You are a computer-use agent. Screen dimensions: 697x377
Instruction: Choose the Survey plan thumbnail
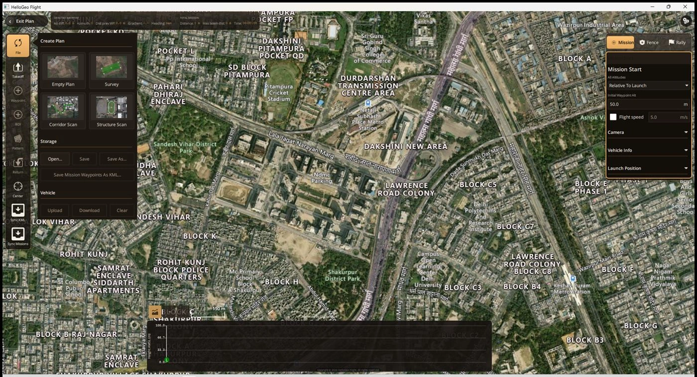click(x=112, y=71)
